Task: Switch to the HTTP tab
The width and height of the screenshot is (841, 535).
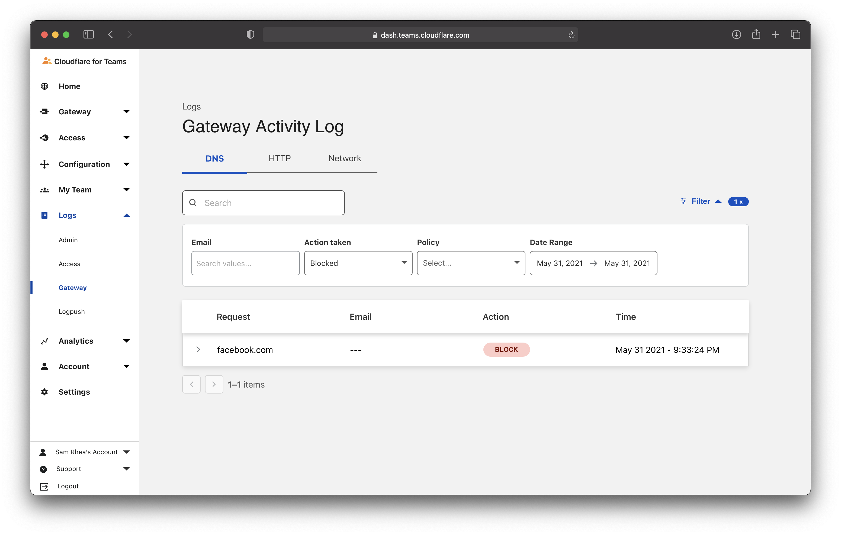Action: 280,159
